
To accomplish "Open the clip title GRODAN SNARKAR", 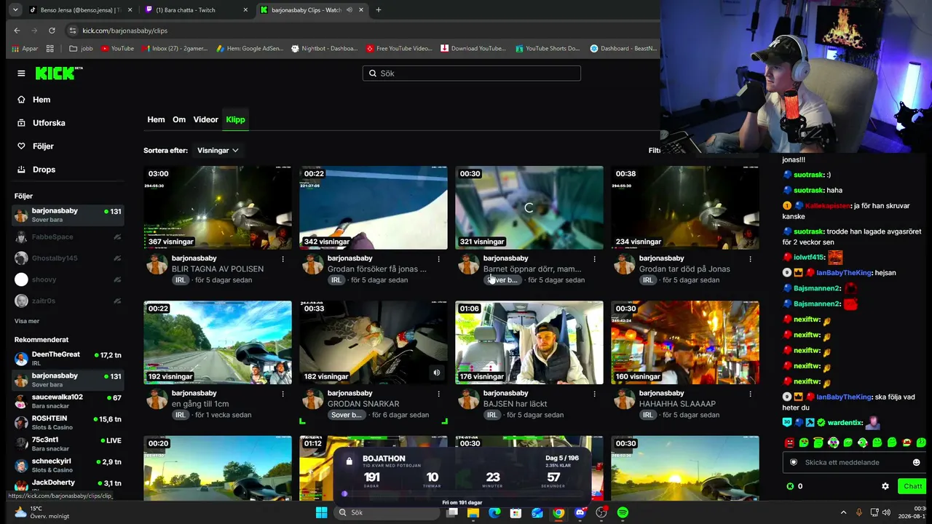I will click(x=363, y=404).
